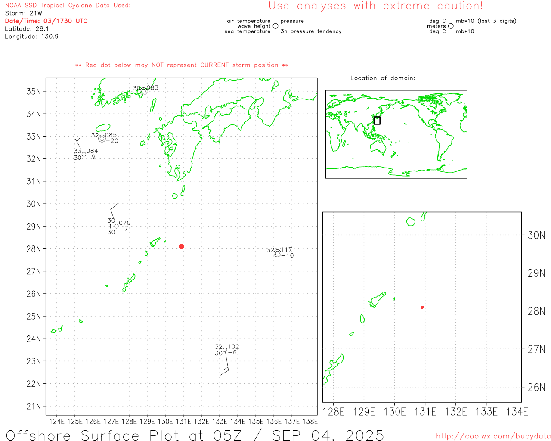Click the 25N latitude label on main map
The height and width of the screenshot is (441, 551).
[34, 317]
